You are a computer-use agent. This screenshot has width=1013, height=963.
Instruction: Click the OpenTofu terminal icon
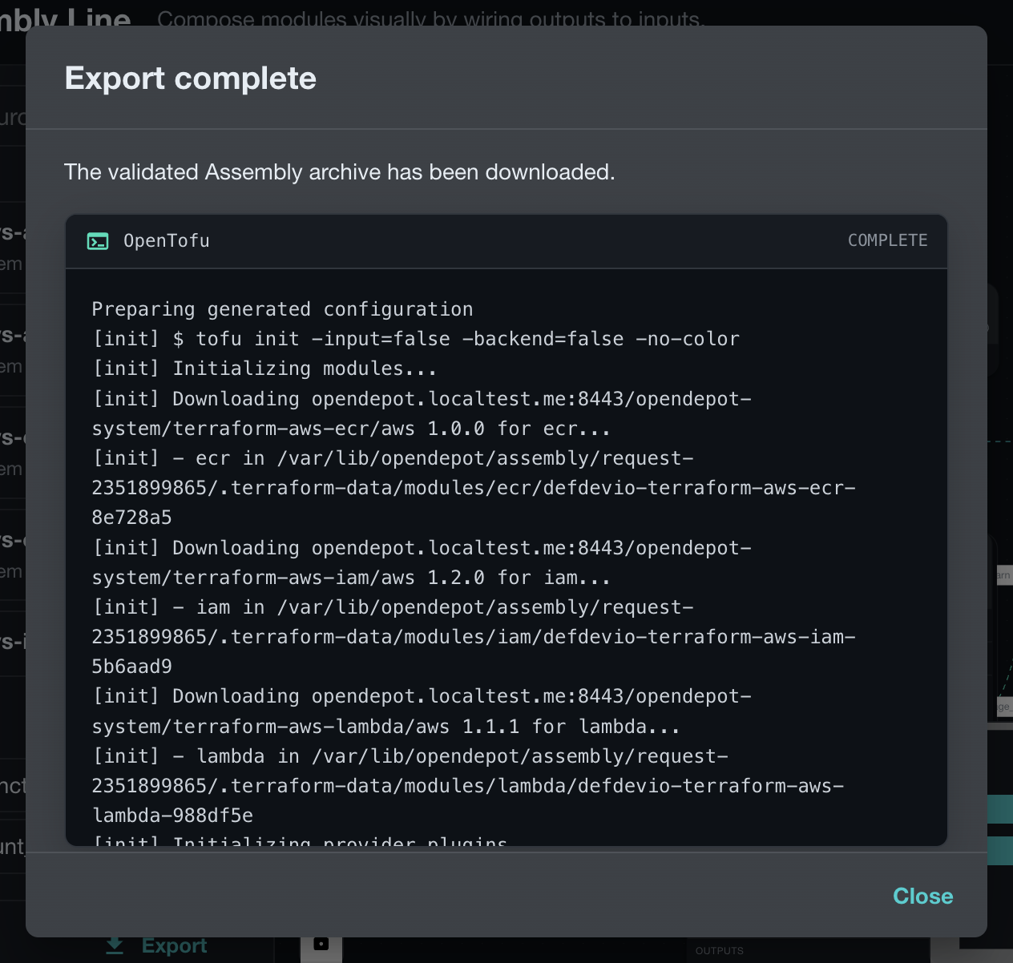(98, 241)
